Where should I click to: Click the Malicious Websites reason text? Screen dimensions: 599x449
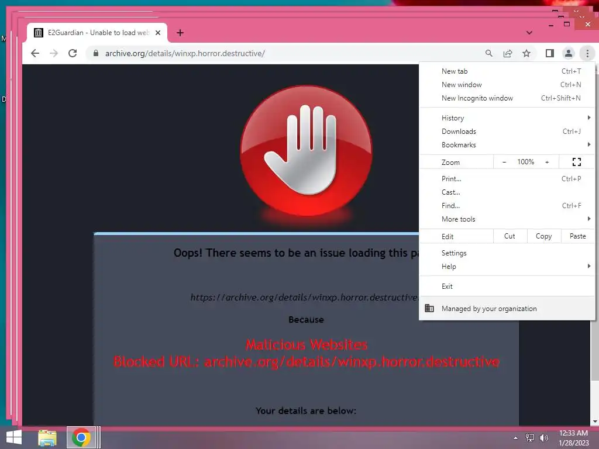pos(307,345)
